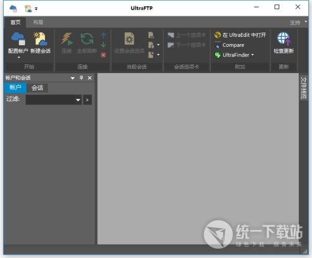Click 检查更新 globe icon

coord(283,38)
